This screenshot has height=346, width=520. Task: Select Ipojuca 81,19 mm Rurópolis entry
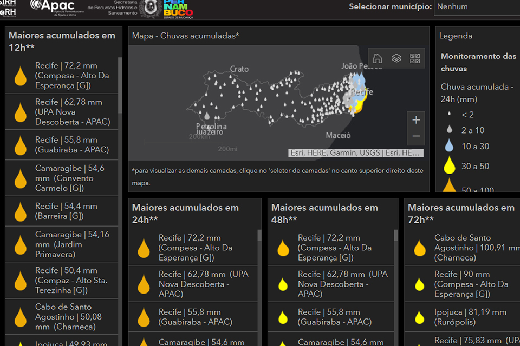[x=462, y=317]
